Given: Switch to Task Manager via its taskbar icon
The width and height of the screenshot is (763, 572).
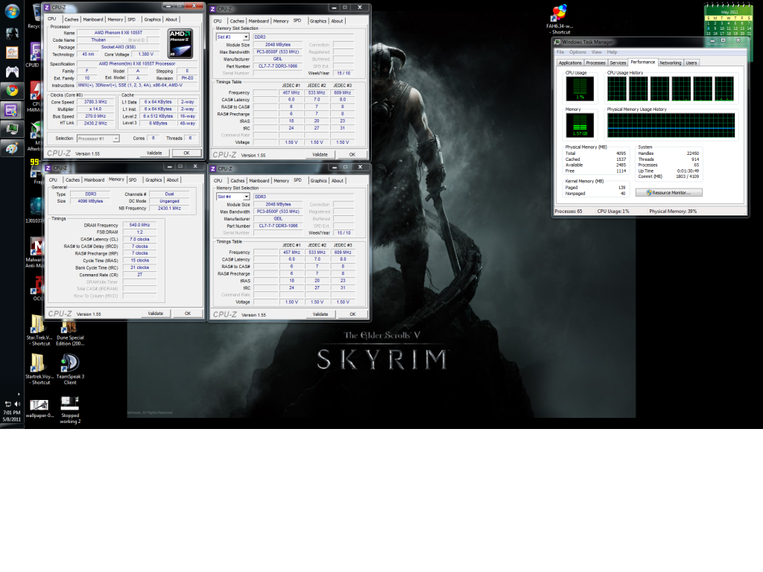Looking at the screenshot, I should tap(12, 129).
